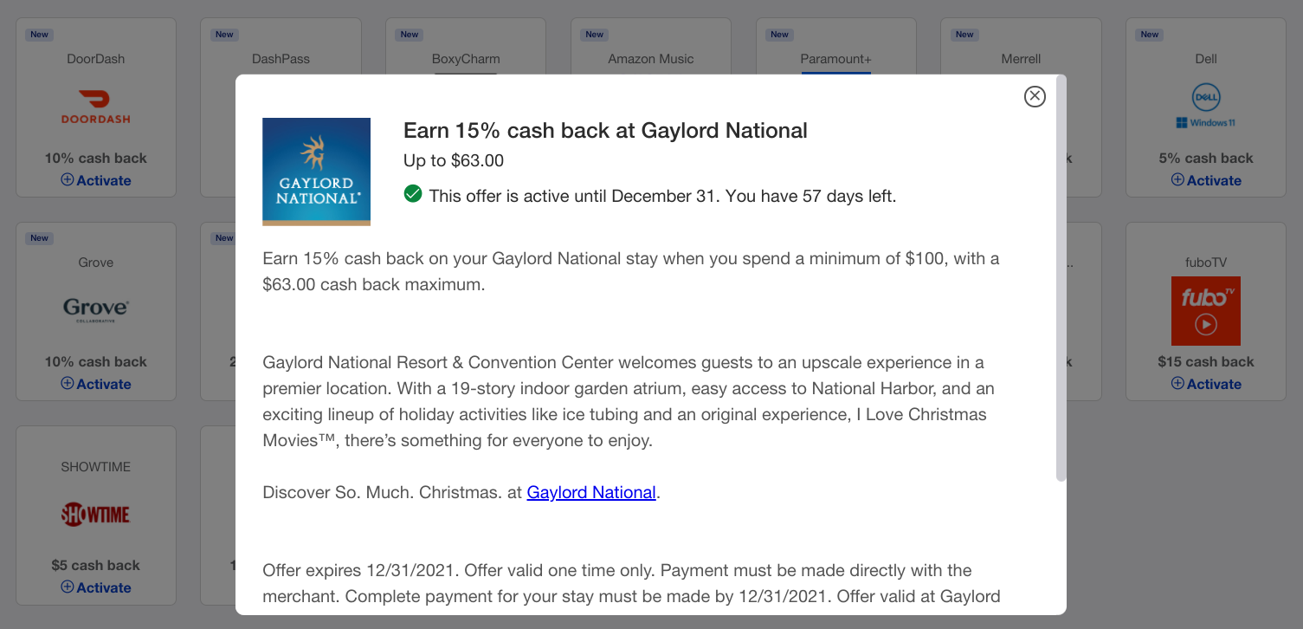
Task: Select the Paramount+ offer title
Action: click(x=835, y=59)
